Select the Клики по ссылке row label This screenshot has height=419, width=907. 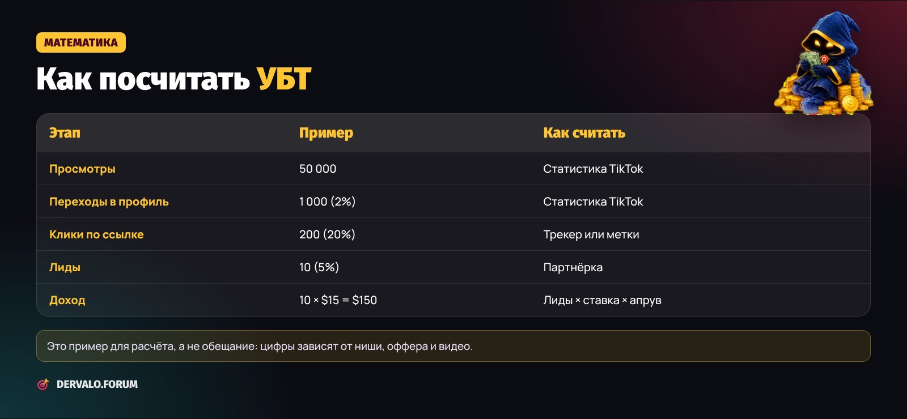click(x=96, y=234)
